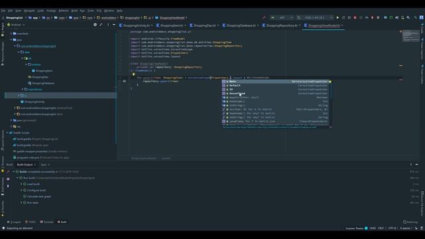Open the Window menu
Screen dimensions: 425x239
(109, 11)
